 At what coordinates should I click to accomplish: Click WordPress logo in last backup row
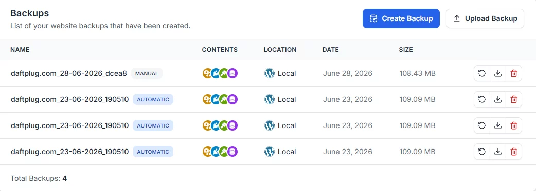point(270,152)
